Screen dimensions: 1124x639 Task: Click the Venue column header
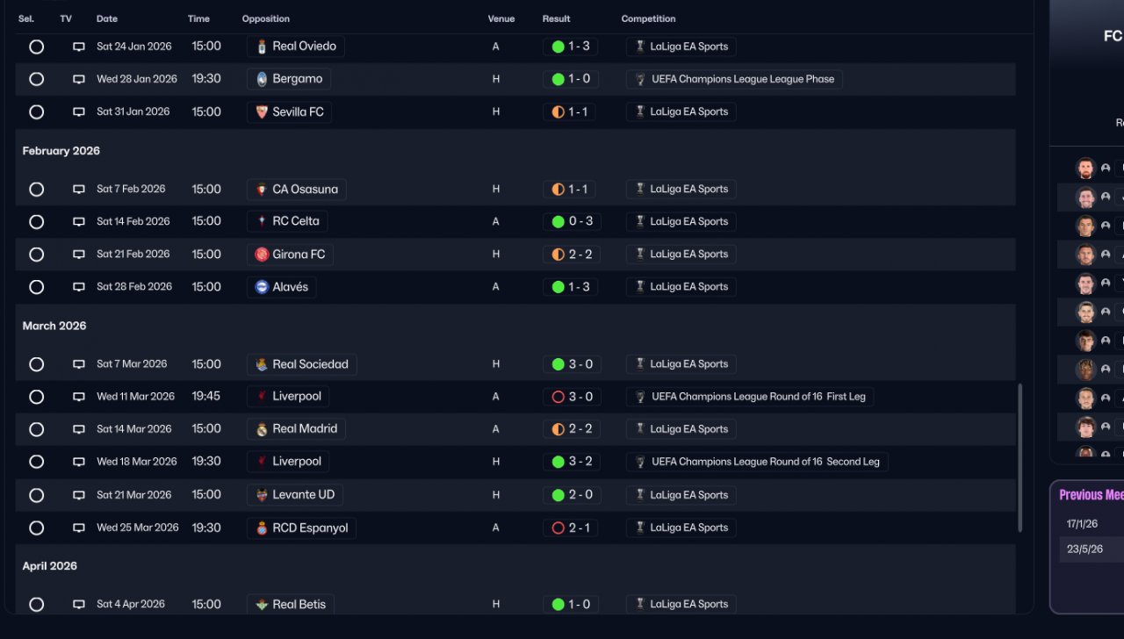(x=501, y=18)
